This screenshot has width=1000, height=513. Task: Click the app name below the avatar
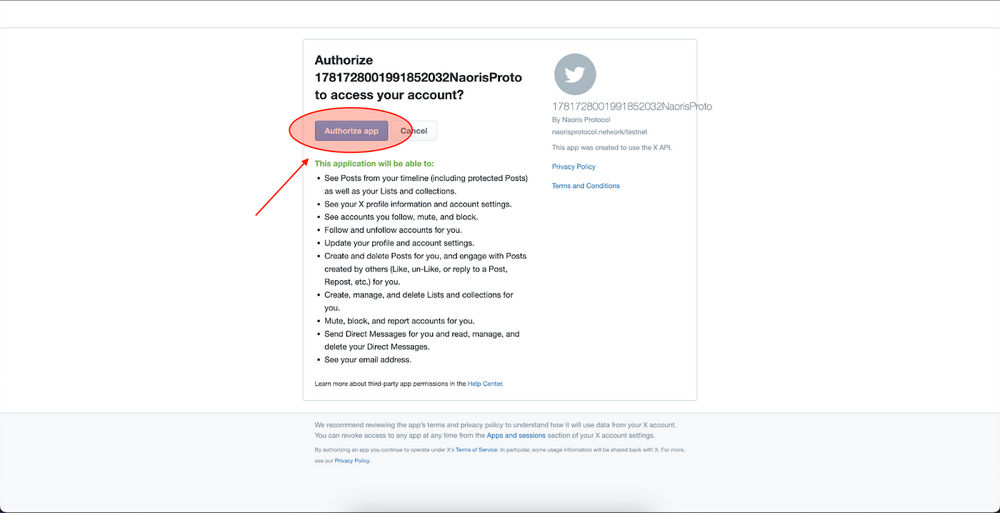(632, 106)
